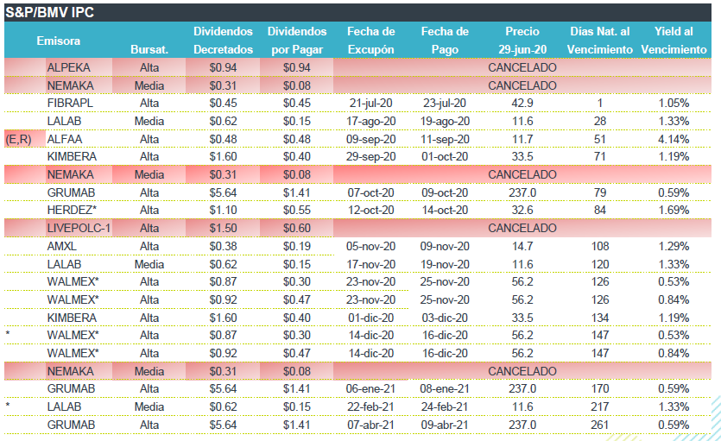The image size is (721, 441).
Task: Select the ex-coupon date 05-nov-20
Action: pyautogui.click(x=370, y=246)
